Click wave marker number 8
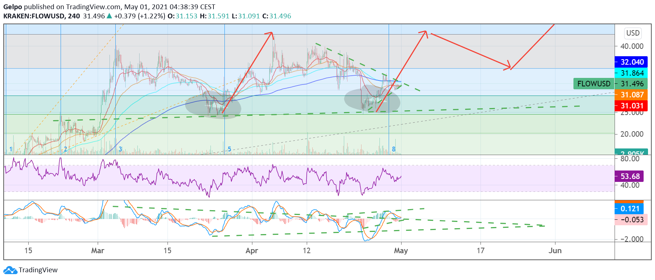Image resolution: width=655 pixels, height=280 pixels. tap(394, 149)
